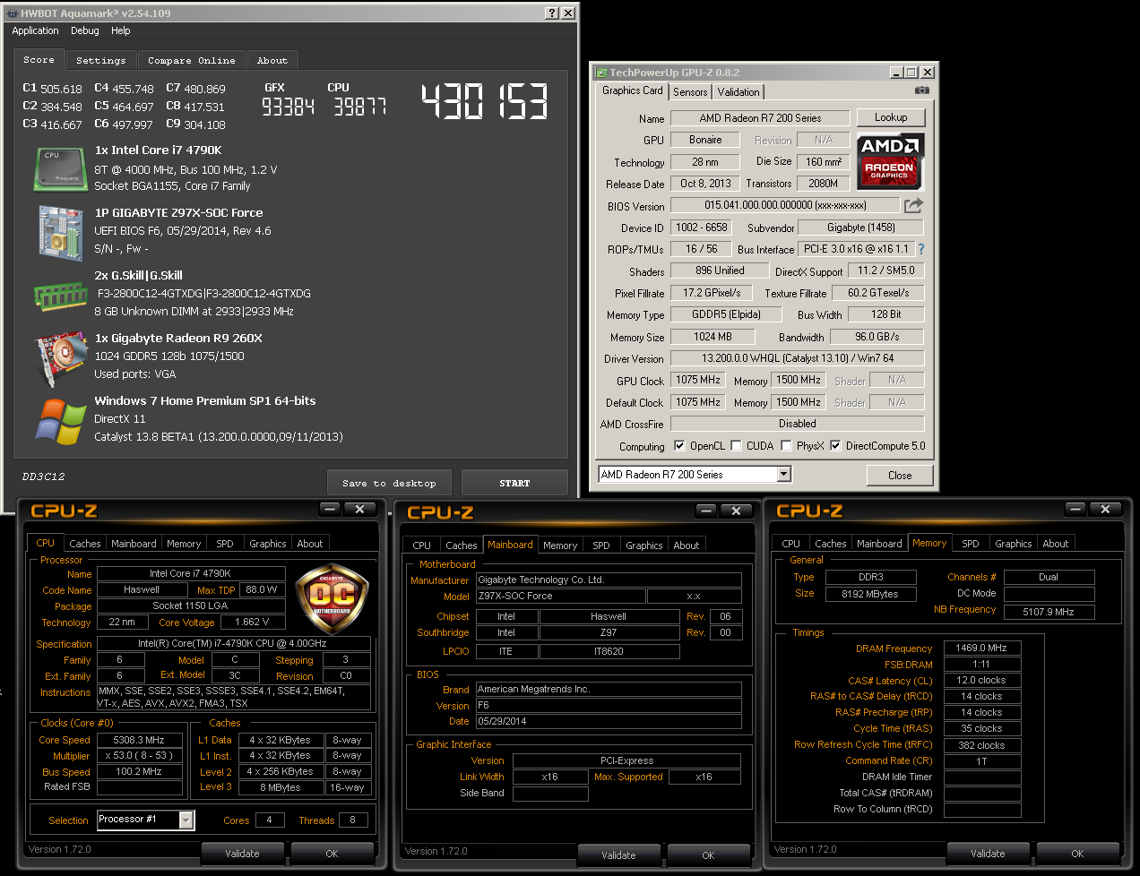Image resolution: width=1140 pixels, height=876 pixels.
Task: Click the CPU score 39877
Action: point(360,107)
